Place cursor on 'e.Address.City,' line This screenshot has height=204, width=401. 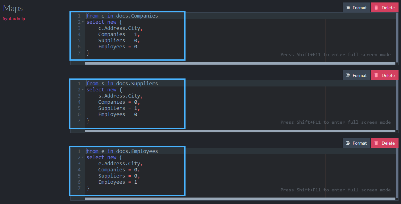(x=121, y=163)
